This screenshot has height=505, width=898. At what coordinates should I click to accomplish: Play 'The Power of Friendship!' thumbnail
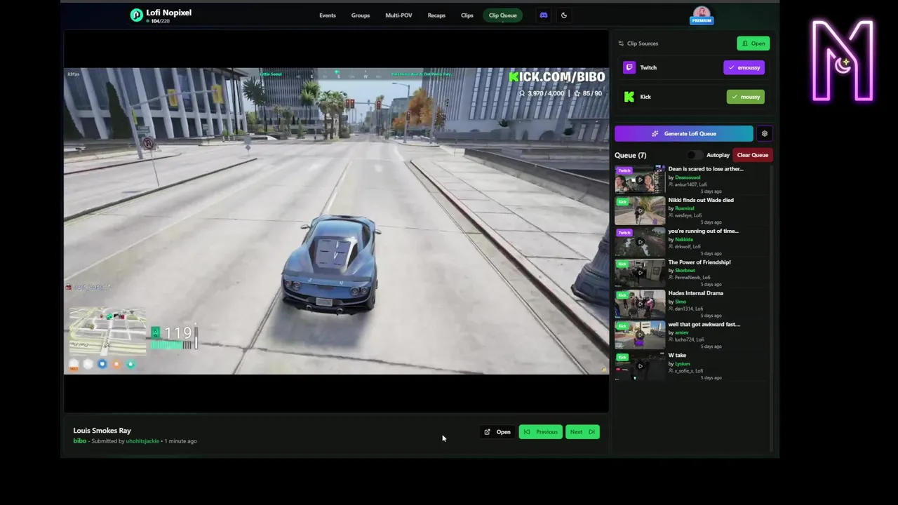[640, 273]
